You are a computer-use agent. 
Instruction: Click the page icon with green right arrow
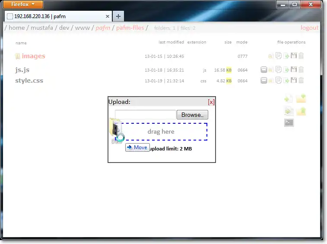click(x=289, y=111)
